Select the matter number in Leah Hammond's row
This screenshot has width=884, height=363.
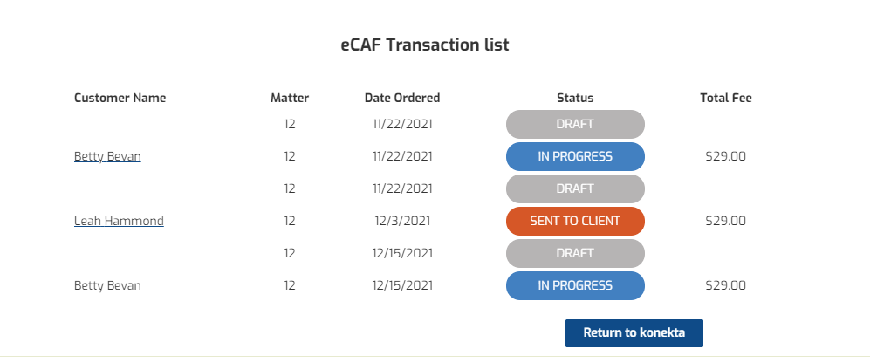[x=290, y=222]
